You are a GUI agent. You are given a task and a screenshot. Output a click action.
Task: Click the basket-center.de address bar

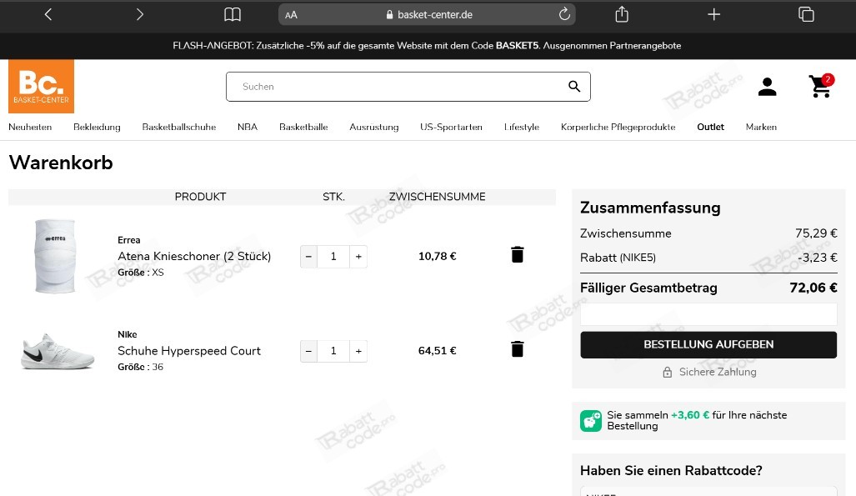(427, 15)
